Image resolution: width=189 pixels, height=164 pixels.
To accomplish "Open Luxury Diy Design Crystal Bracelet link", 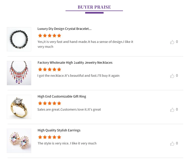I will click(x=65, y=29).
